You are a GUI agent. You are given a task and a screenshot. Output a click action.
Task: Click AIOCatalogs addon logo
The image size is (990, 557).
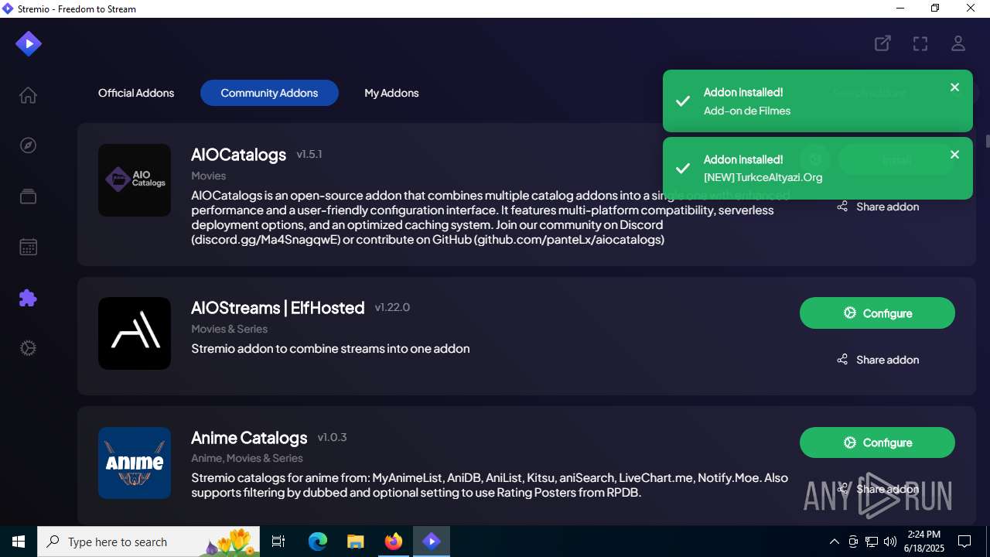coord(135,180)
